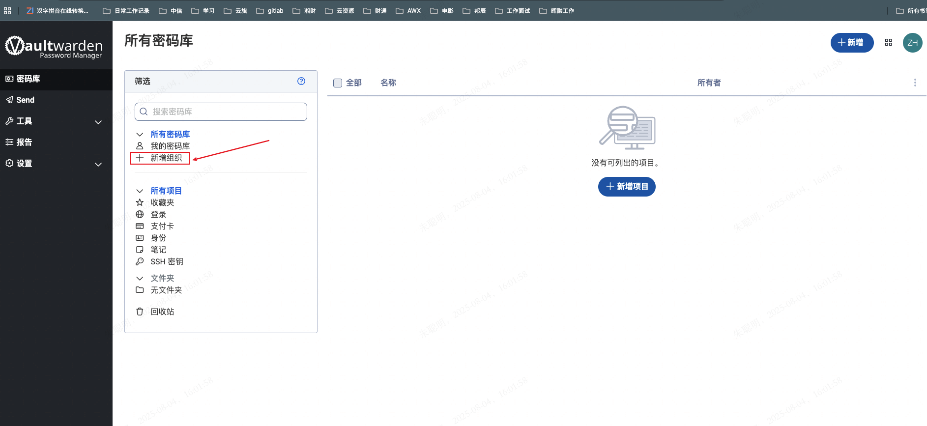Open the Send sidebar item

[25, 100]
